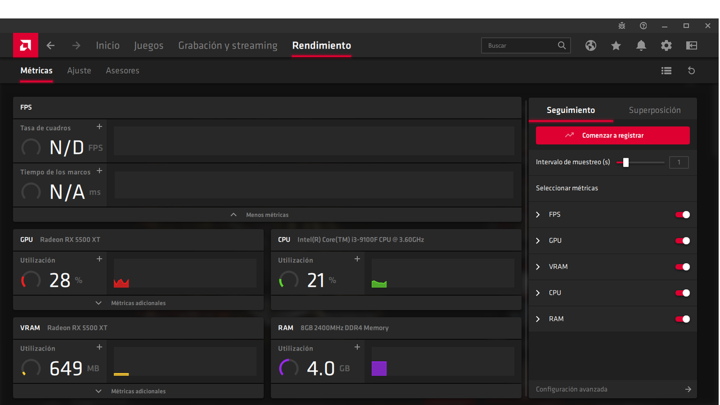Expand the RAM metrics selection row
The width and height of the screenshot is (720, 405).
click(x=613, y=319)
